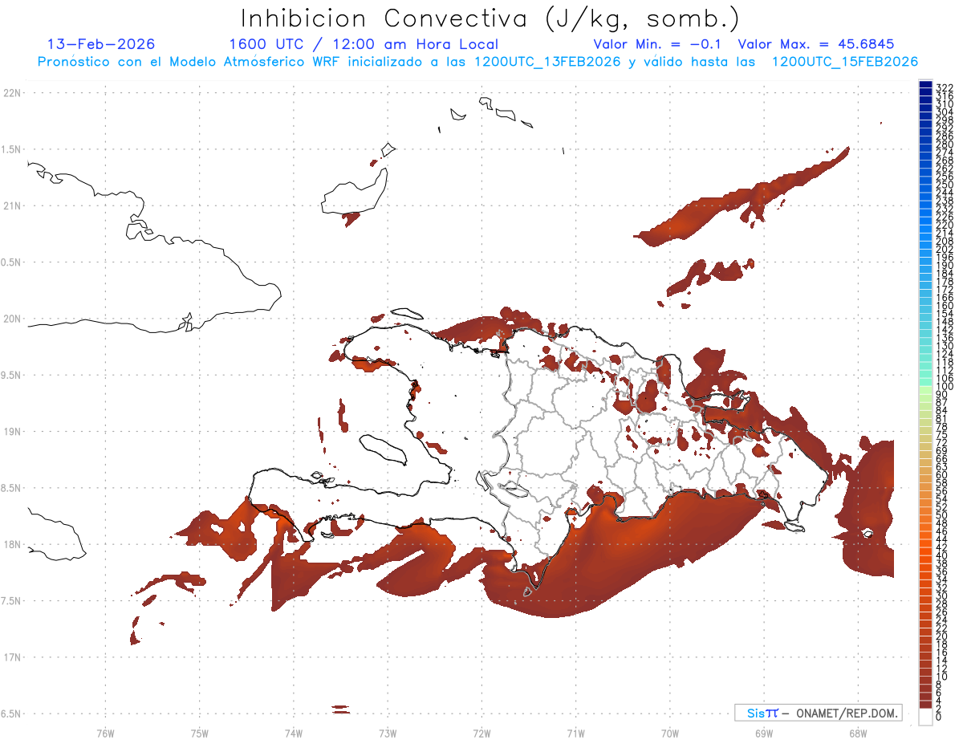Image resolution: width=963 pixels, height=744 pixels.
Task: Click longitude label '76W'
Action: click(x=105, y=733)
